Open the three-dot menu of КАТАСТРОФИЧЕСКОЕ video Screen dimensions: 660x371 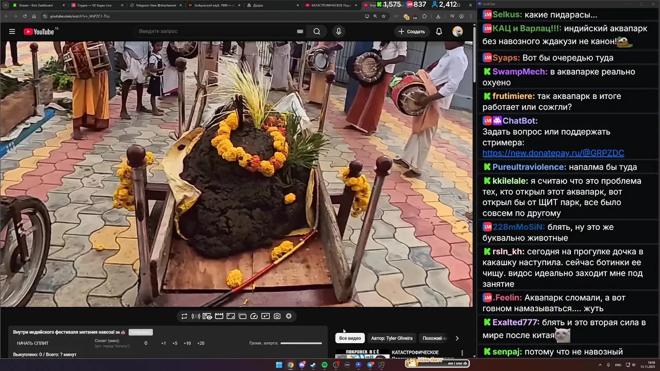point(462,353)
